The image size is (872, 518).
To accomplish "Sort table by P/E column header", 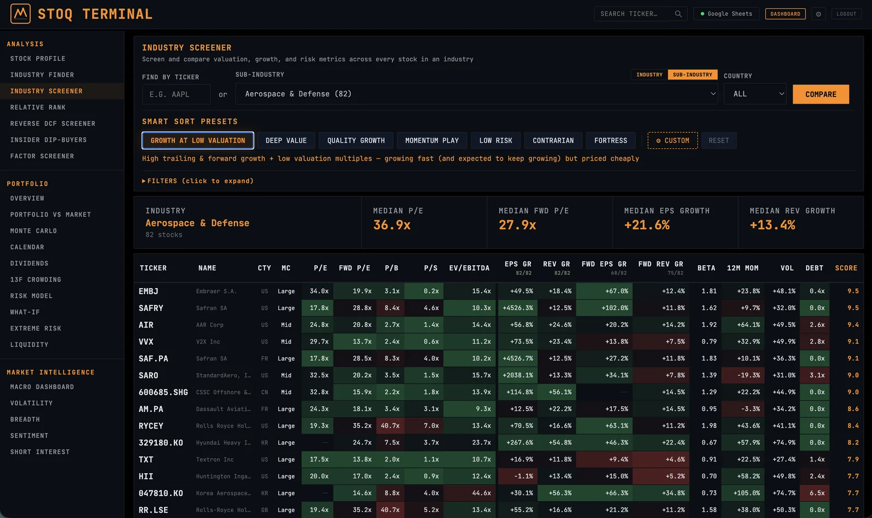I will coord(320,268).
